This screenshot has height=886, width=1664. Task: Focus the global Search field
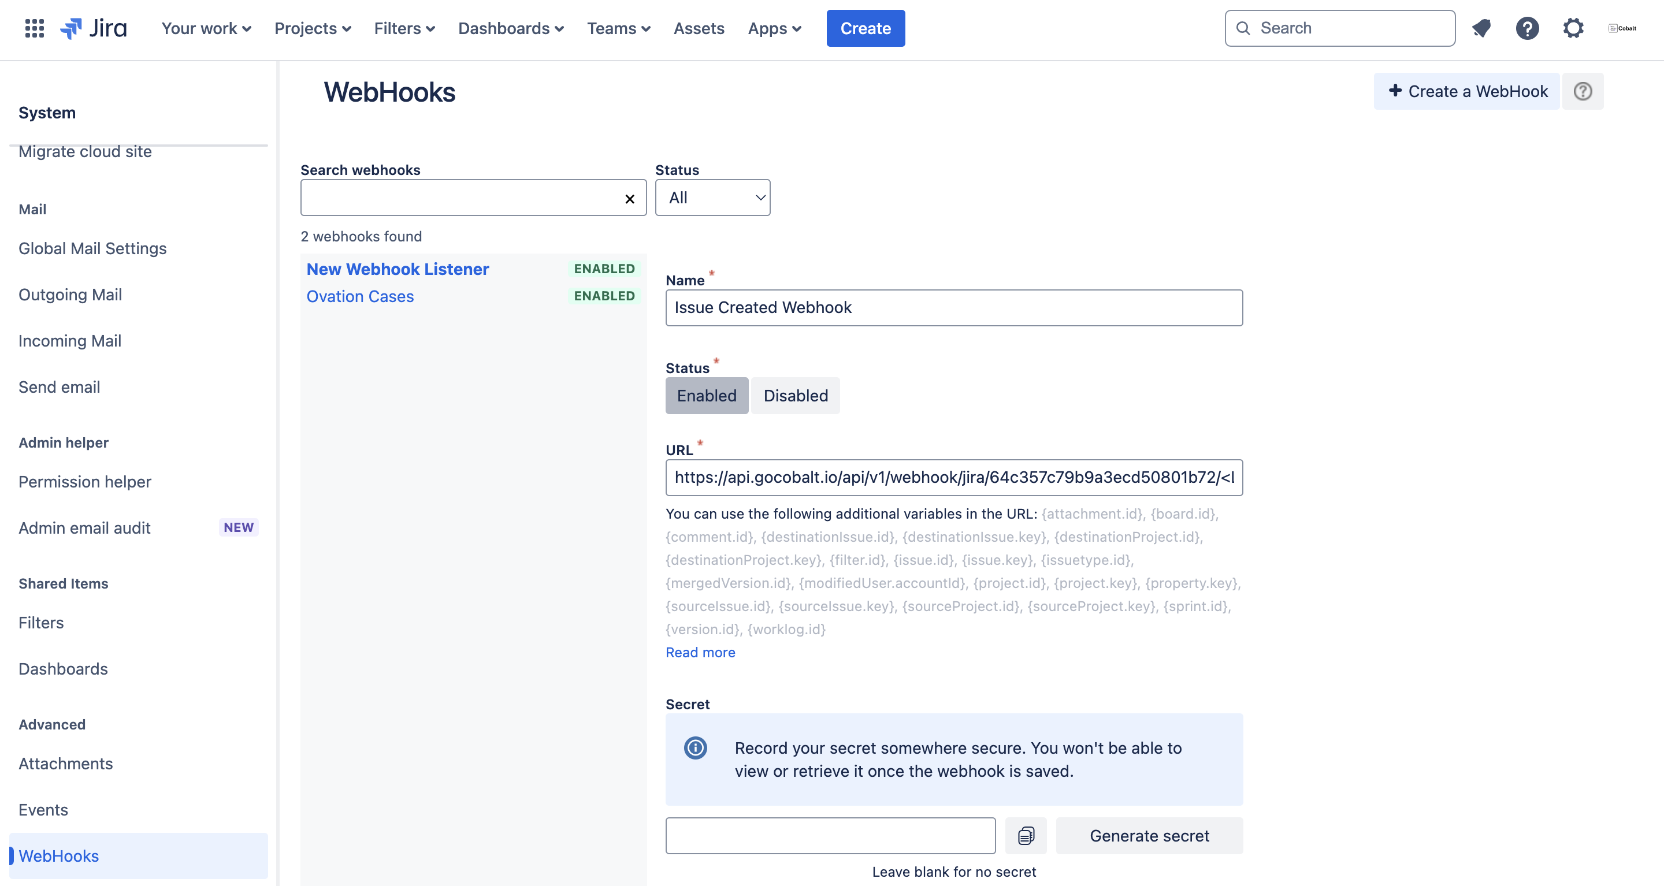click(x=1339, y=28)
